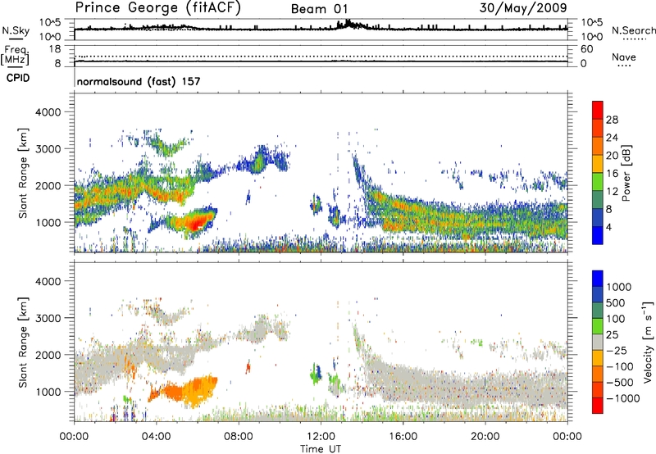Screen dimensions: 656x454
Task: Click the "Prince George (fitACF)" plot title
Action: point(157,8)
